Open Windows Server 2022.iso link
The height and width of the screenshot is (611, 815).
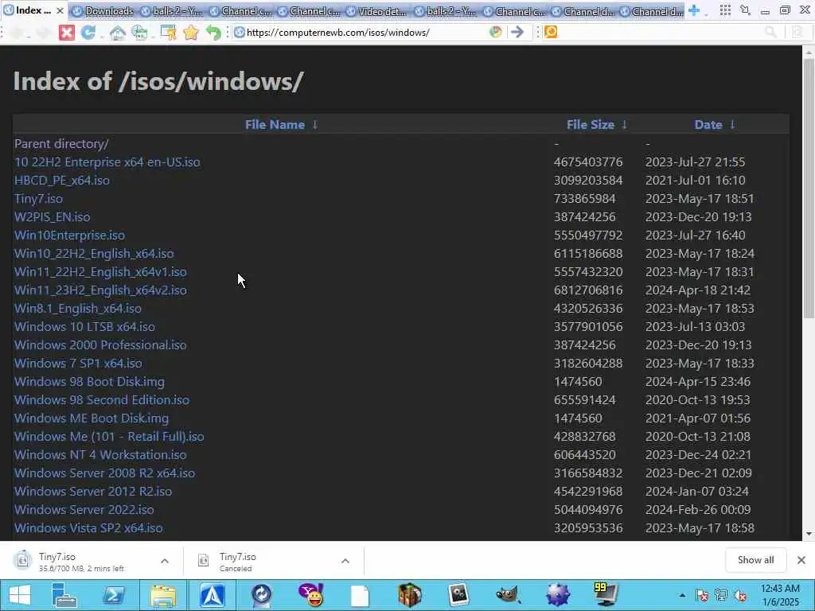(x=84, y=510)
